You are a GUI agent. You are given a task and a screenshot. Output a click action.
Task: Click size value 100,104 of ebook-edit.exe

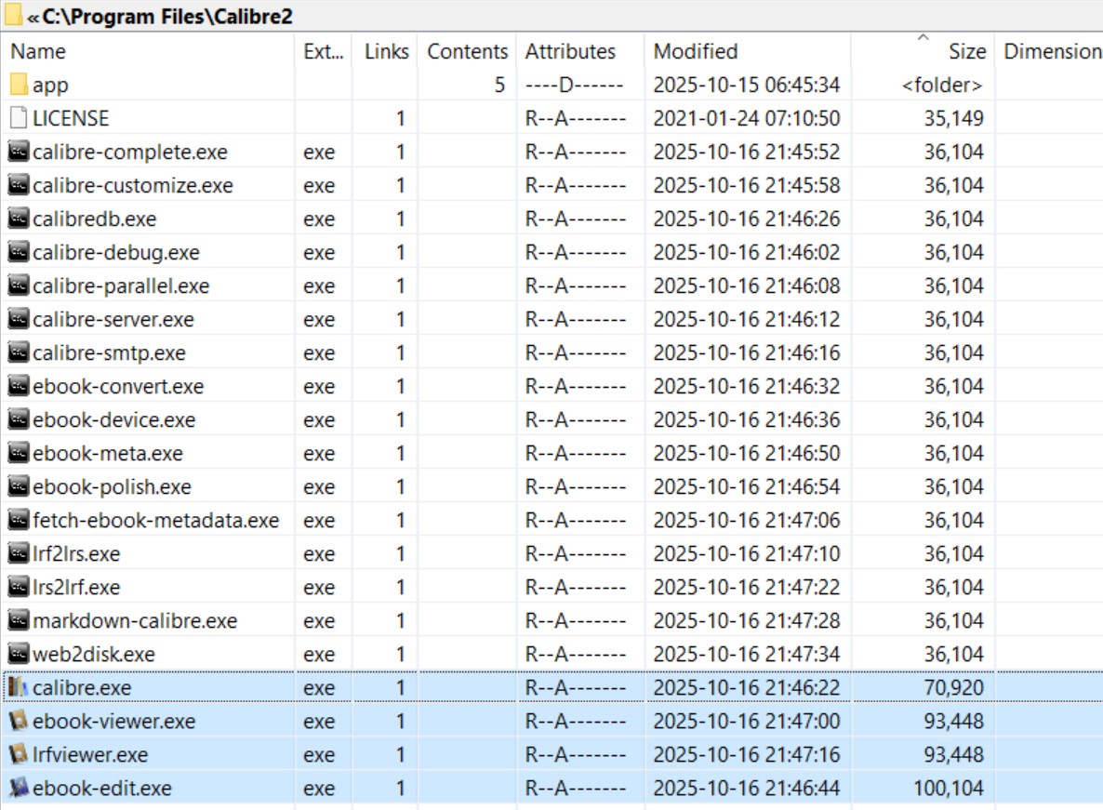coord(949,789)
